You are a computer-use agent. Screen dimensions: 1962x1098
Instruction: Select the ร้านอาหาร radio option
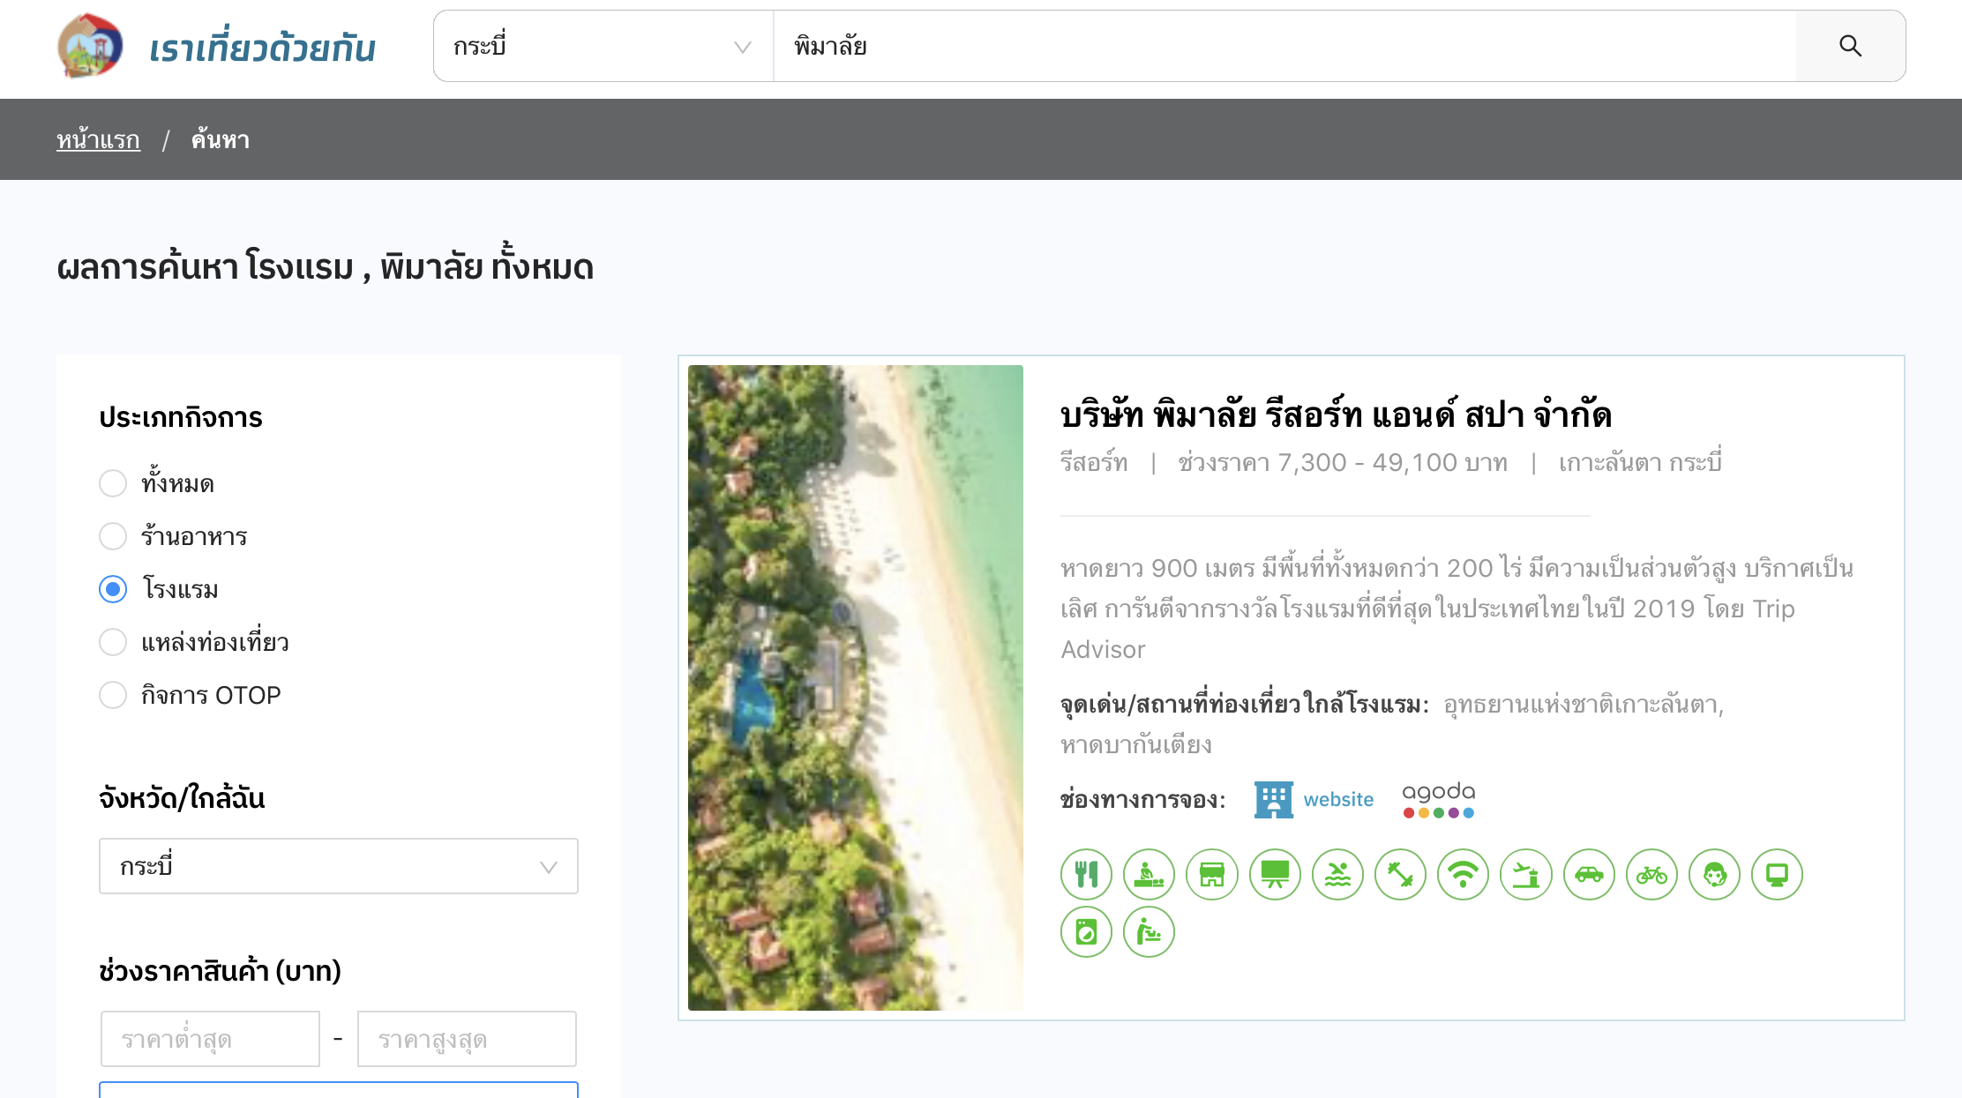click(x=113, y=536)
